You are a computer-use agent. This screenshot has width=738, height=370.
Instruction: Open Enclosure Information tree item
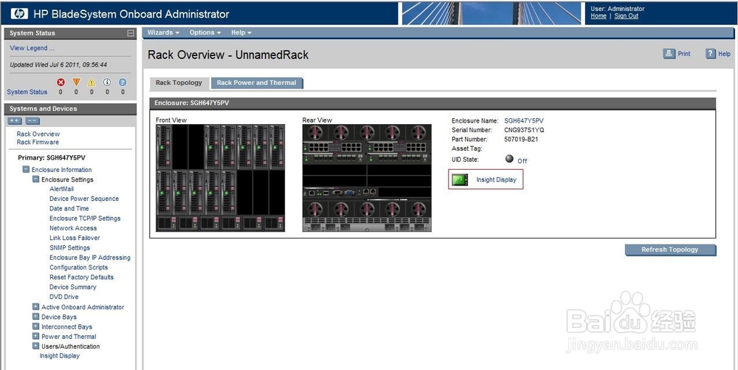tap(62, 170)
